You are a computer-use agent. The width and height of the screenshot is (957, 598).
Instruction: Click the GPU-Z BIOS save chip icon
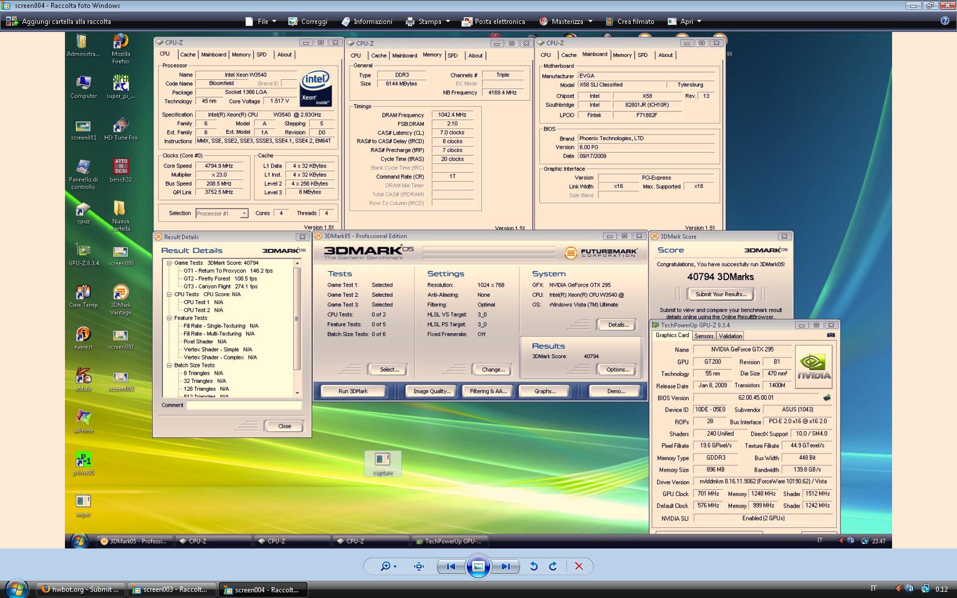(827, 398)
